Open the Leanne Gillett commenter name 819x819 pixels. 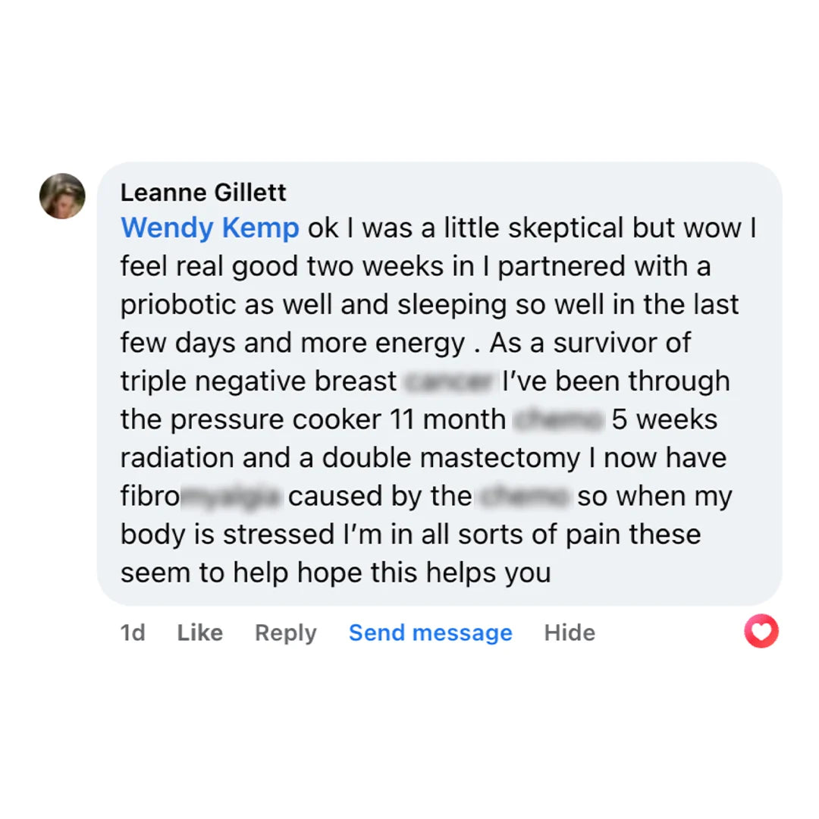click(203, 193)
